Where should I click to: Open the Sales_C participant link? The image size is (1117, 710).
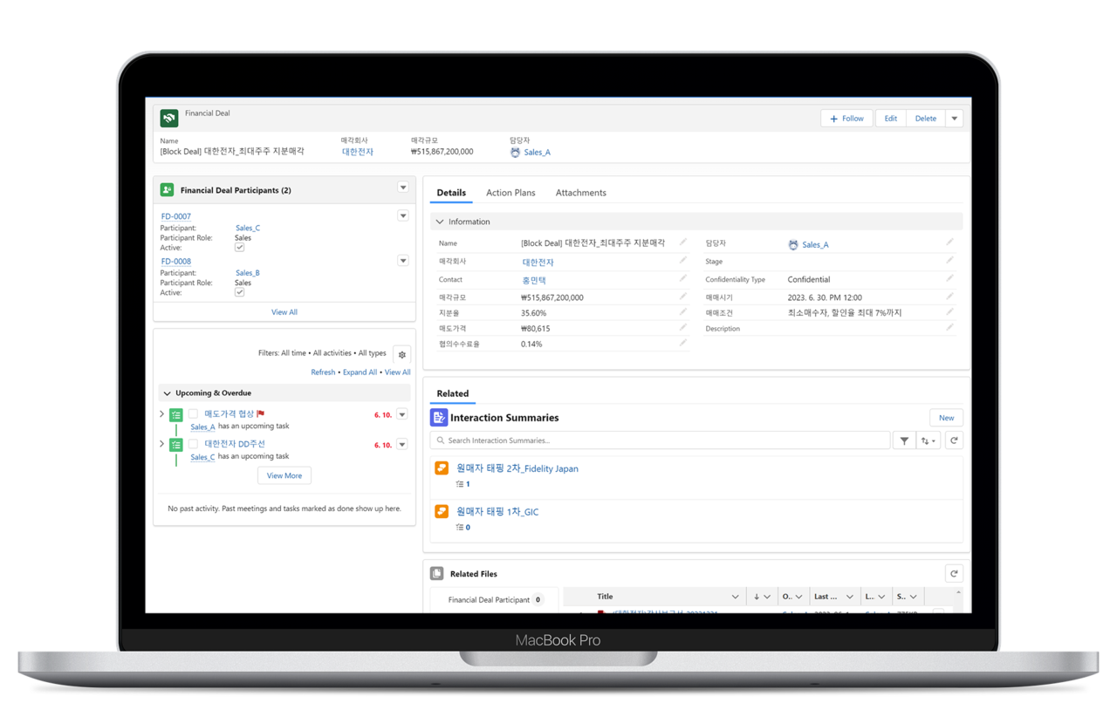tap(248, 228)
